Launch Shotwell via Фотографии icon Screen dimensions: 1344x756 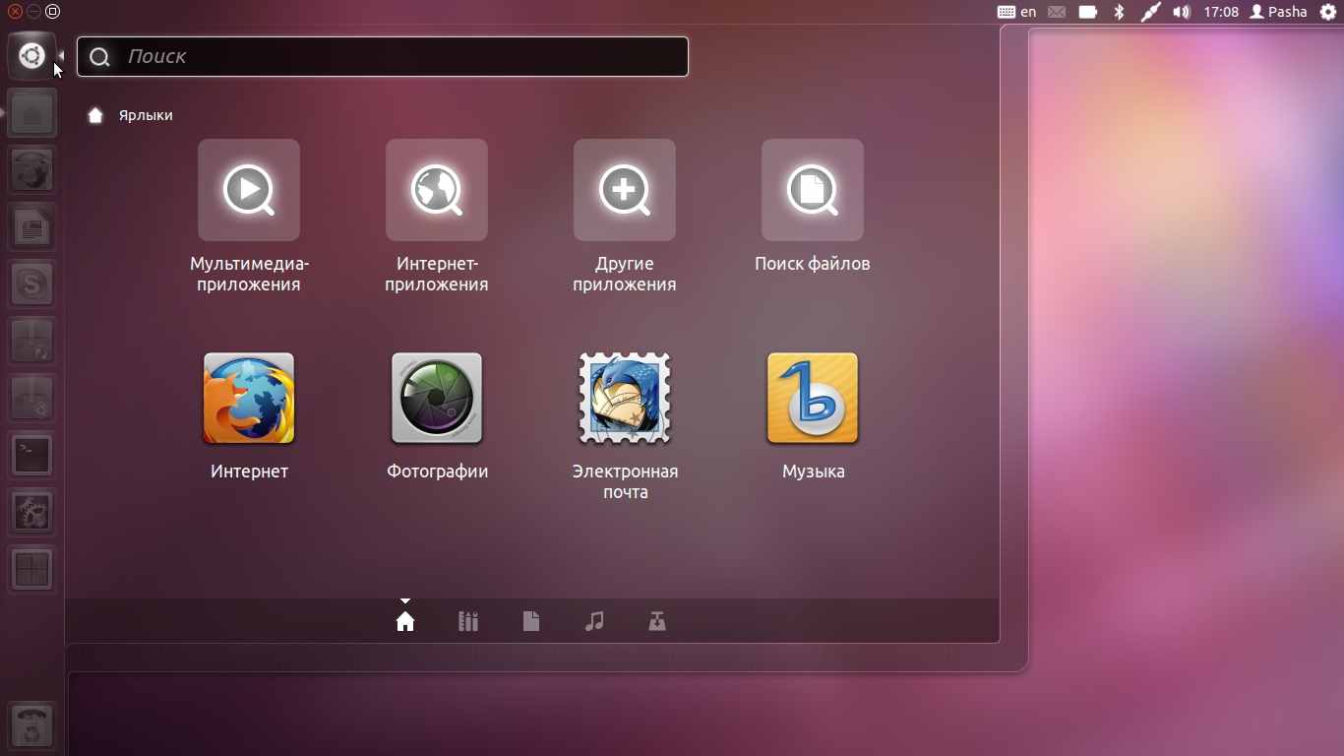point(437,398)
